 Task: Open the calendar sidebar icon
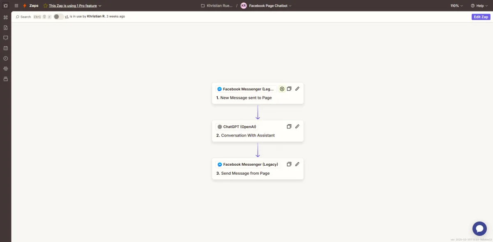pos(5,48)
